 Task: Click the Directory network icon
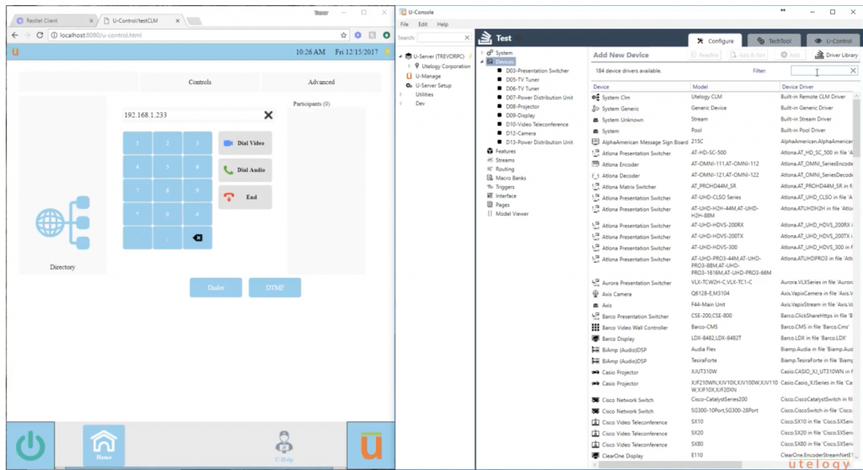click(62, 222)
